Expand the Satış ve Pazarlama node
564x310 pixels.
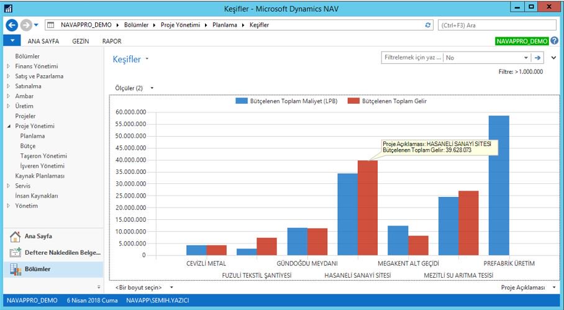[9, 76]
